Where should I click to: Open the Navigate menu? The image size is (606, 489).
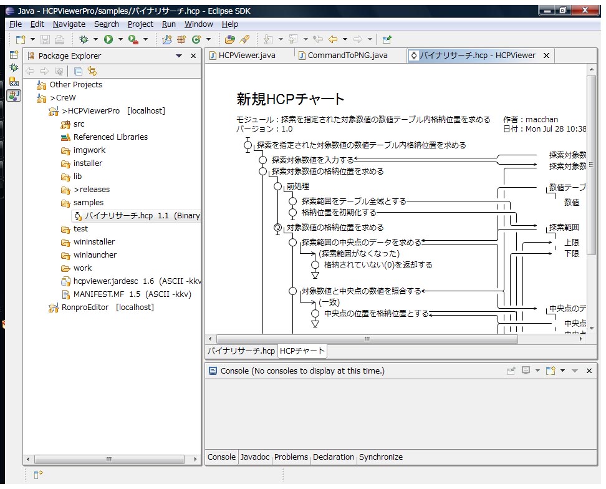(x=69, y=24)
